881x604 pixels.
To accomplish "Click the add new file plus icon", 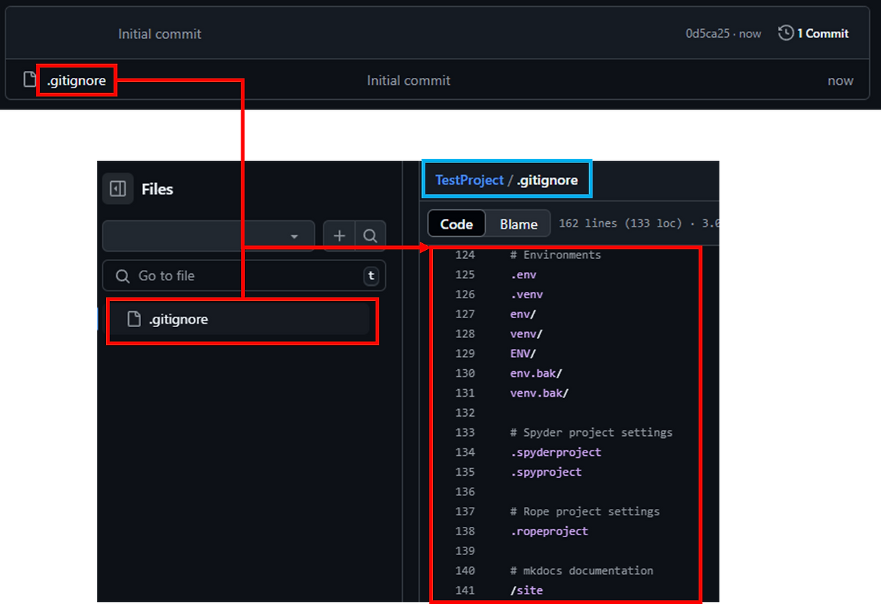I will pyautogui.click(x=339, y=236).
